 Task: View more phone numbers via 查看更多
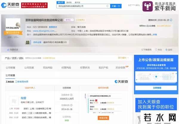[53, 27]
